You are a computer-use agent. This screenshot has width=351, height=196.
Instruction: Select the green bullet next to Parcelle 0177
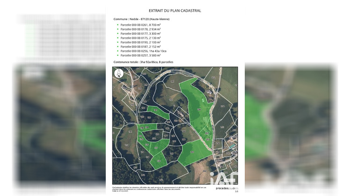117,34
